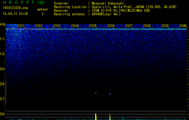
Task: Click the 2339 time axis marker
Action: coord(165,25)
